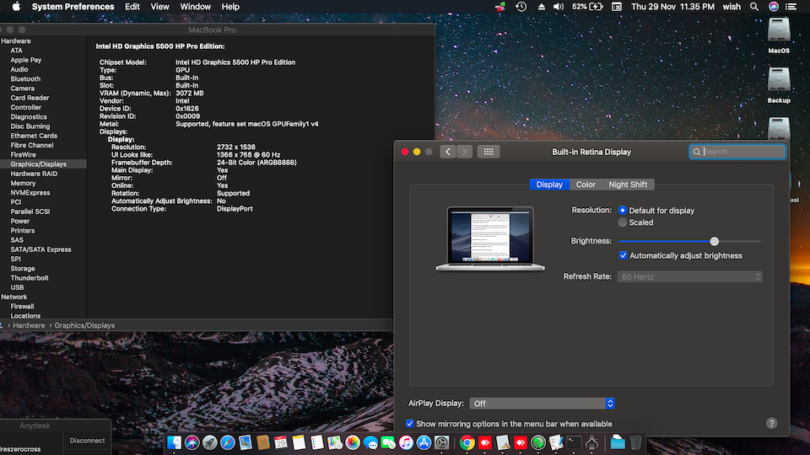Open iTunes music note in Dock

(406, 442)
